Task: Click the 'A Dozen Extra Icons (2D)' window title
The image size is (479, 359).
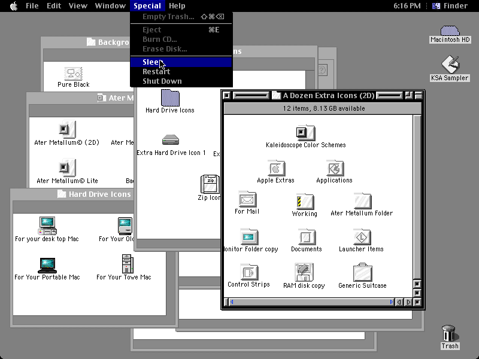Action: (329, 96)
